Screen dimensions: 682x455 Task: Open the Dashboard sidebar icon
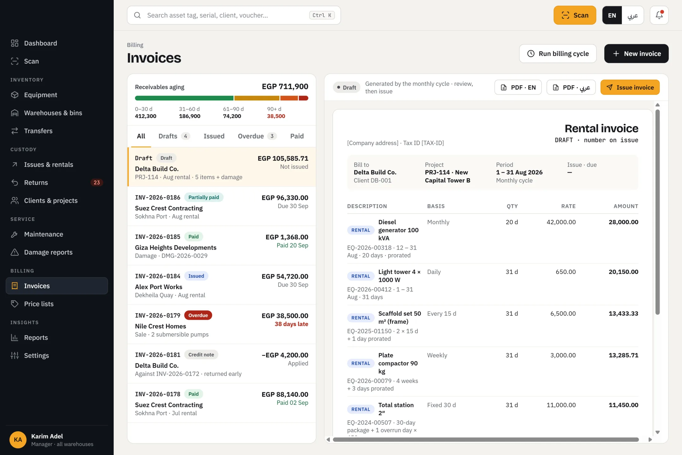coord(15,43)
